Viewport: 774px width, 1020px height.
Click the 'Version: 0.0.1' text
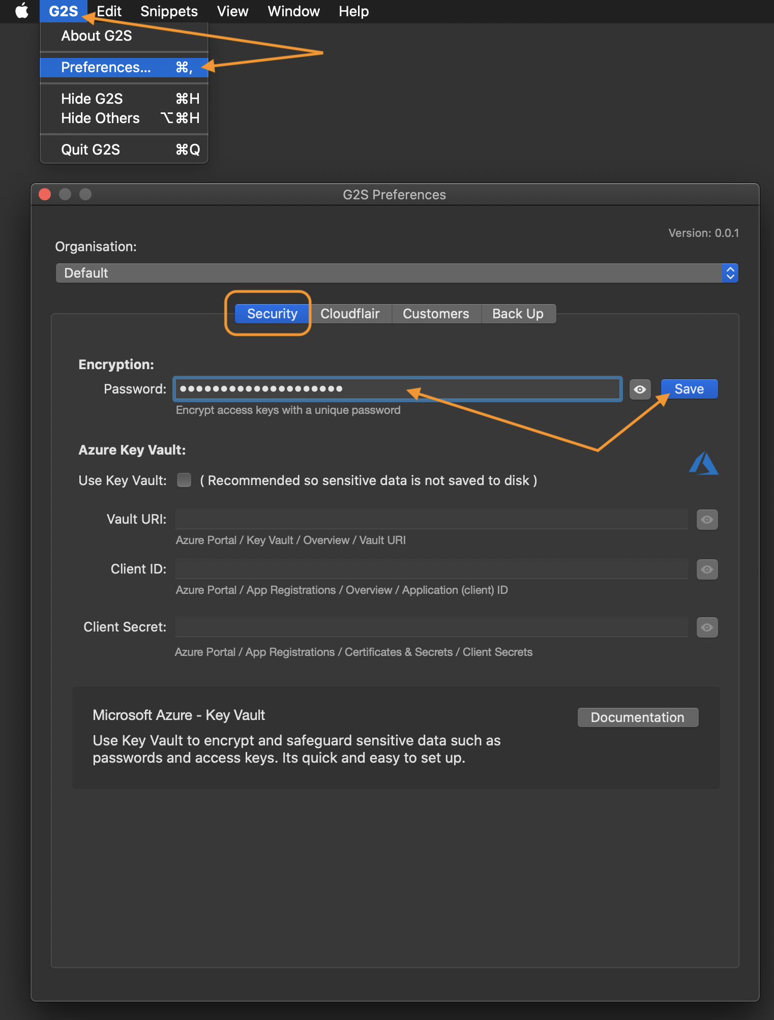(704, 233)
